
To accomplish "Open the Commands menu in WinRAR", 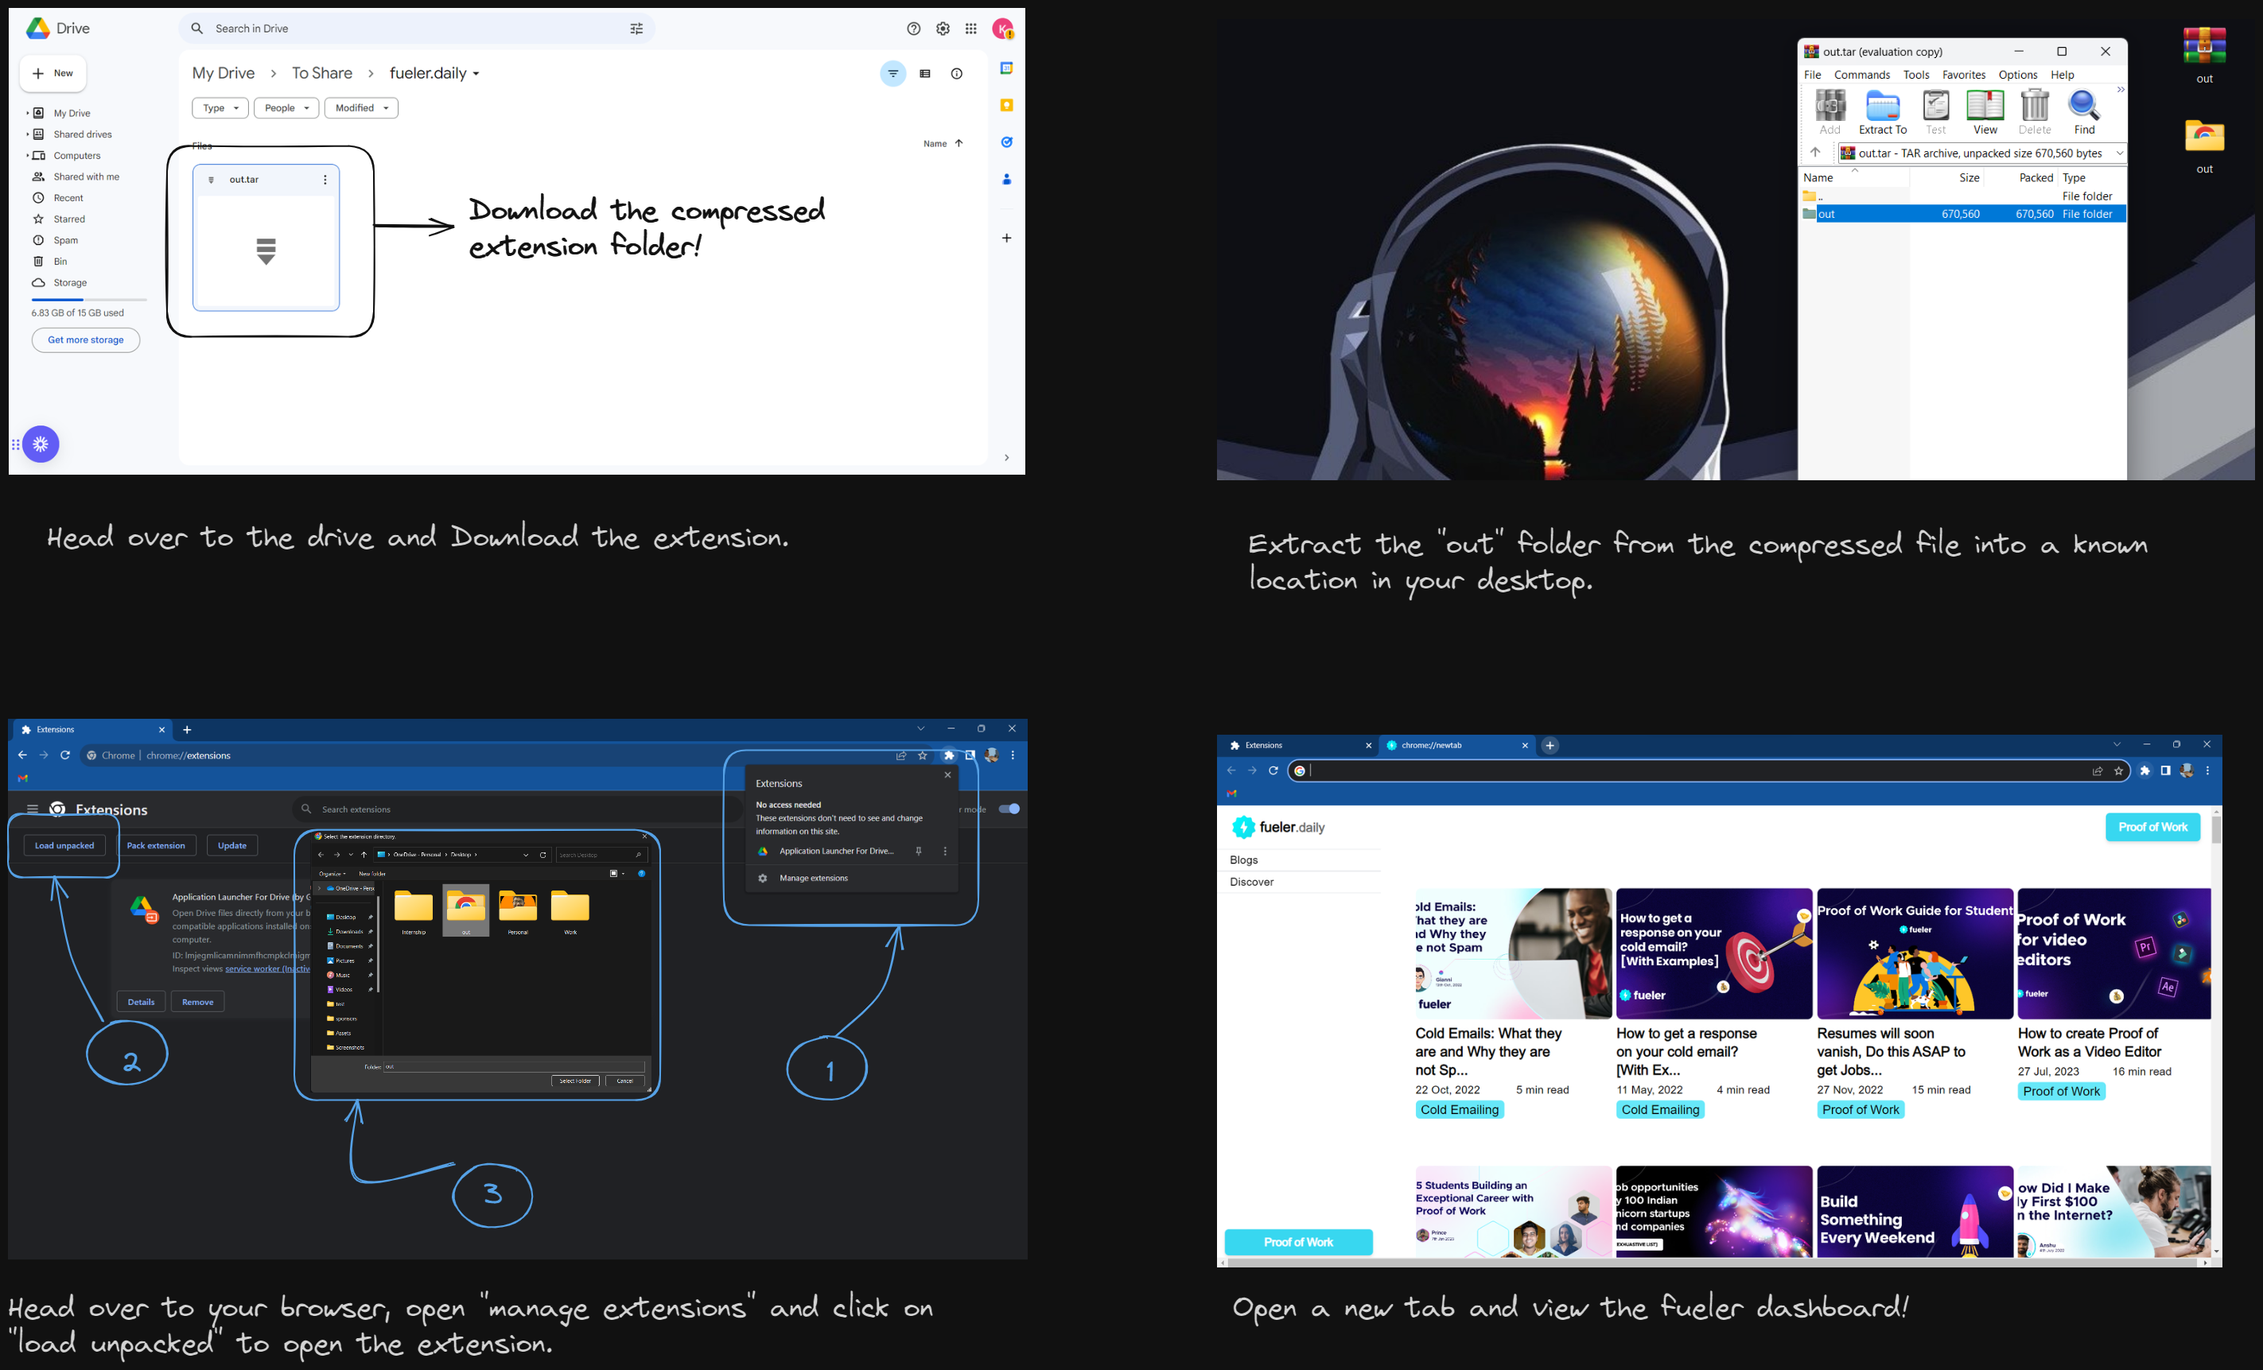I will point(1861,76).
